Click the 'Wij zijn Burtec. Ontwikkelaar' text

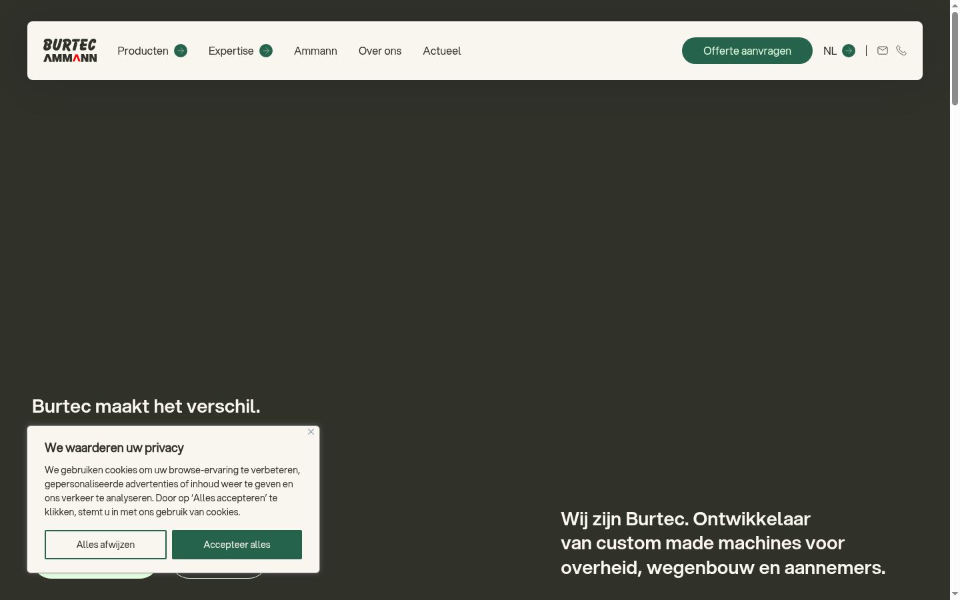coord(685,519)
